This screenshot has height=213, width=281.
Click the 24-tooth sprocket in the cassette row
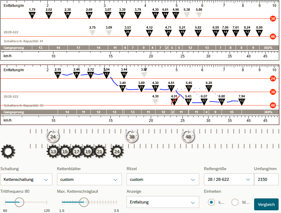117,151
